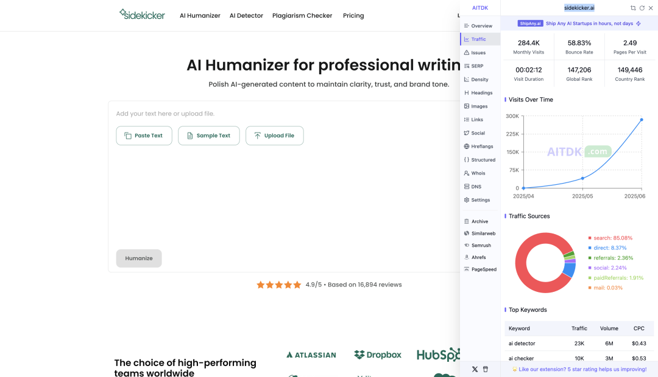The image size is (658, 377).
Task: Open Pricing nav item
Action: [353, 15]
